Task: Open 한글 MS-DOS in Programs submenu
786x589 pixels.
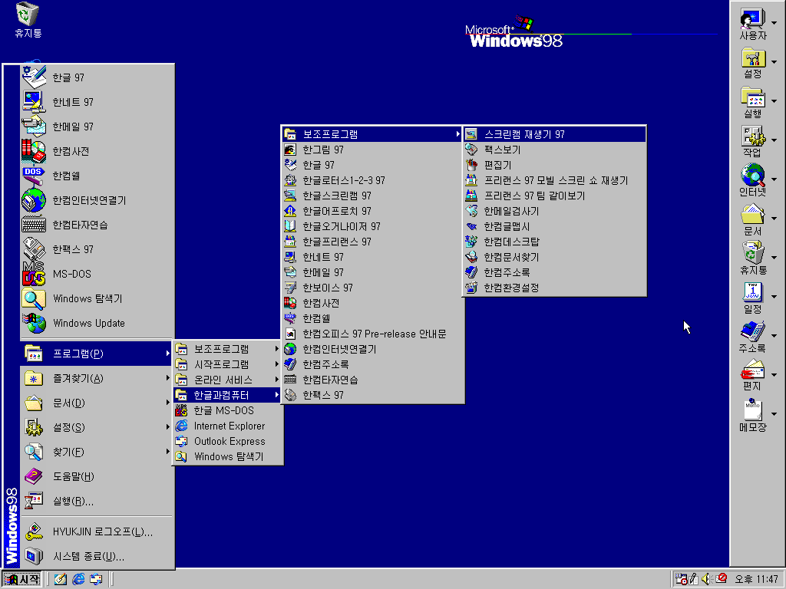Action: tap(227, 411)
